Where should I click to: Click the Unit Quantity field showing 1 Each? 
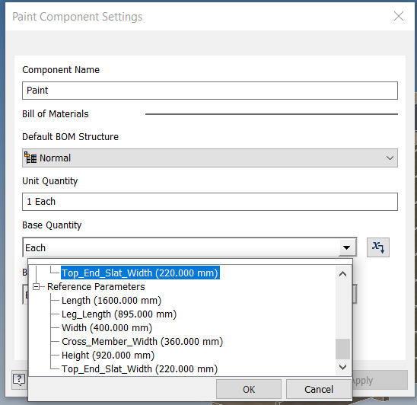coord(210,202)
